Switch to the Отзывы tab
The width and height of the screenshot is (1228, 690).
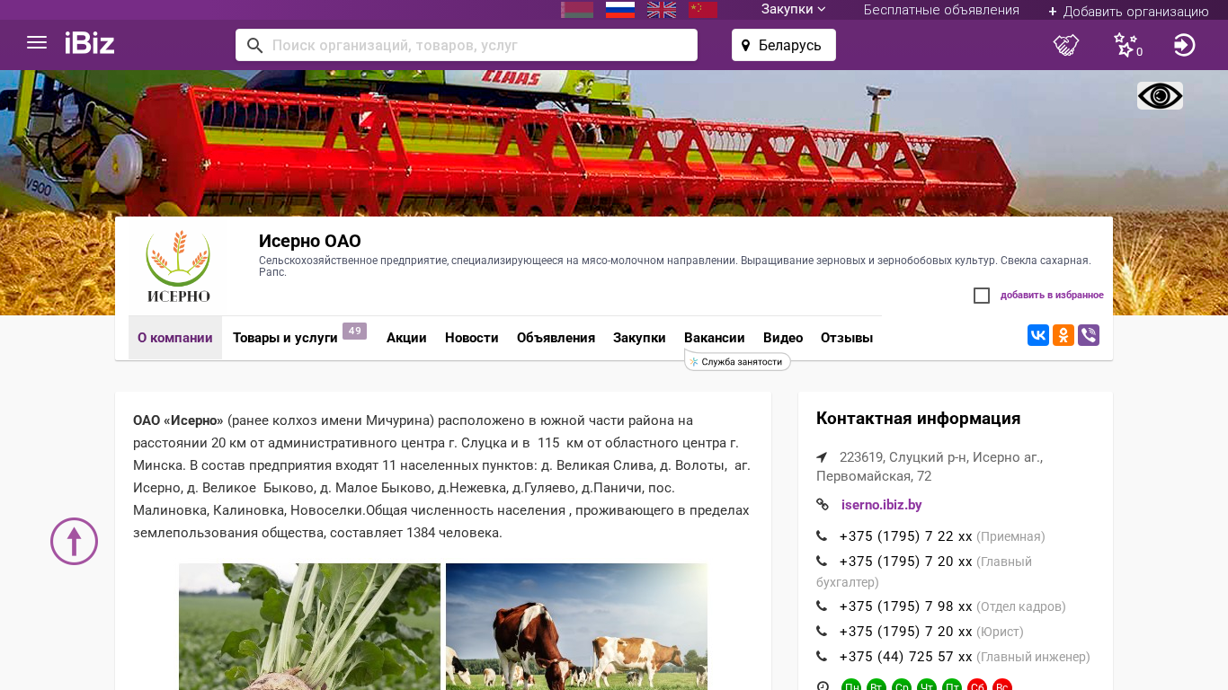coord(847,338)
